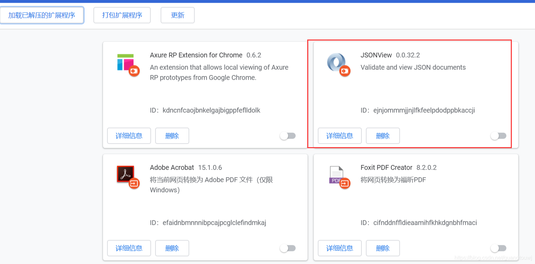Open 详细信息 for JSONView

[x=340, y=136]
